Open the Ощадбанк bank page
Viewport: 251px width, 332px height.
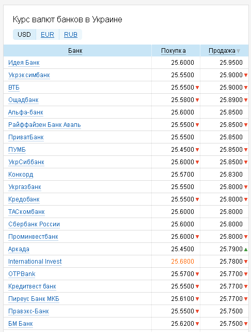pos(23,100)
